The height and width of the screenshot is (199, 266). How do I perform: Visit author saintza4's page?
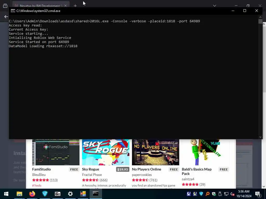pyautogui.click(x=188, y=179)
